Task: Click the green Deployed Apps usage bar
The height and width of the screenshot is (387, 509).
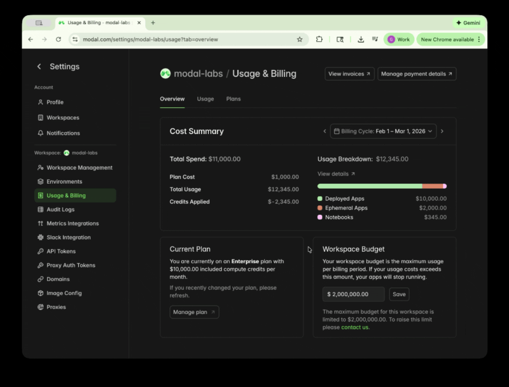Action: coord(369,186)
